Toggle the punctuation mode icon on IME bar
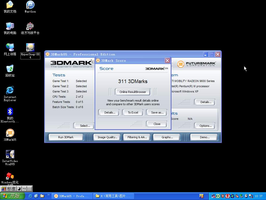Image resolution: width=266 pixels, height=200 pixels. 24,189
